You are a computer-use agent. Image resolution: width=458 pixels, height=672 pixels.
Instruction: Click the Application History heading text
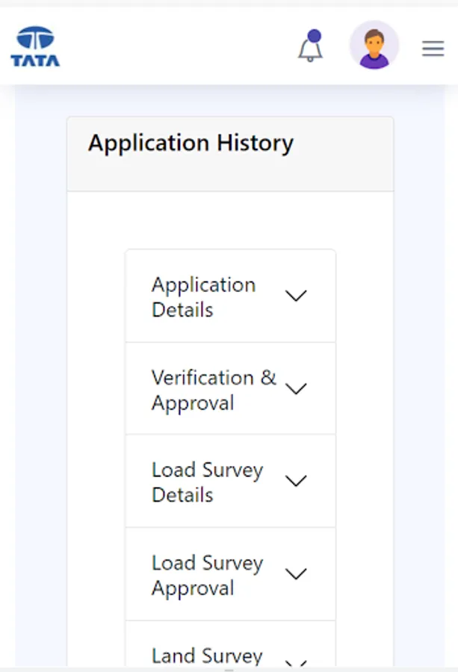tap(191, 143)
